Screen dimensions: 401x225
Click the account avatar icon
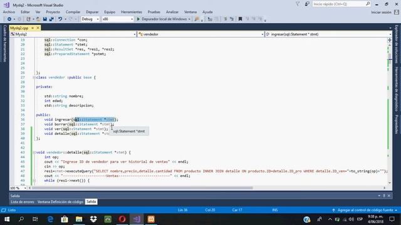pyautogui.click(x=397, y=12)
